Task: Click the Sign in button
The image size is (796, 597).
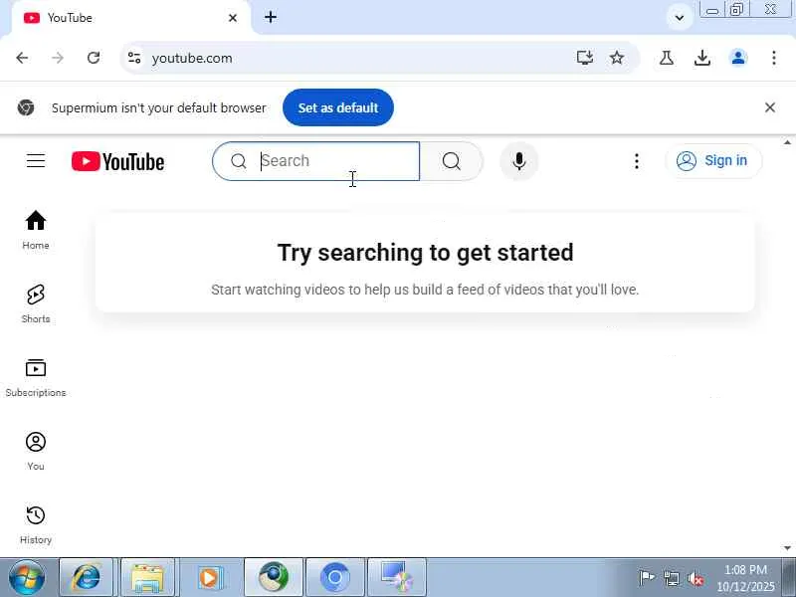Action: coord(713,161)
